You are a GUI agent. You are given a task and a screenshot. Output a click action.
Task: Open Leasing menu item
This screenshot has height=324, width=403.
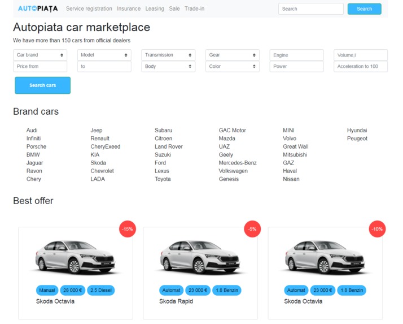(155, 8)
